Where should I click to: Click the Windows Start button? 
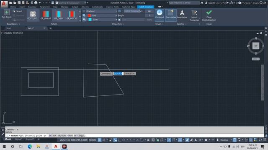(x=4, y=146)
